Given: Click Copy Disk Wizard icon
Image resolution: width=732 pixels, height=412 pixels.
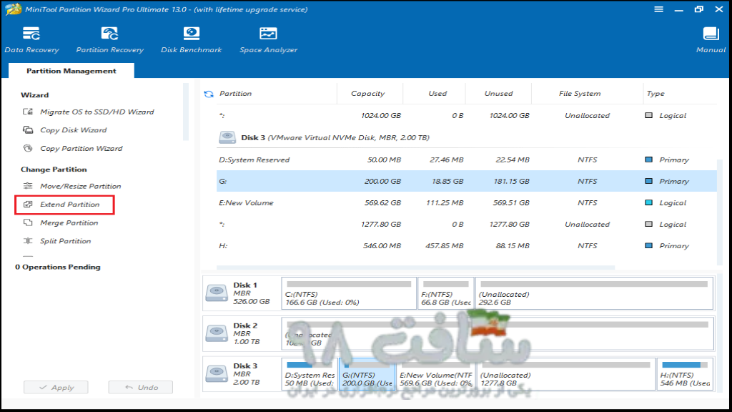Looking at the screenshot, I should [x=28, y=130].
